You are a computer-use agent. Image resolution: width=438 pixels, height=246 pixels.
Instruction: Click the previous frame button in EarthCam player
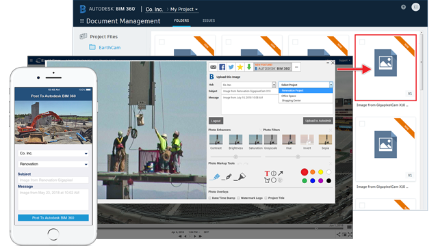click(x=185, y=236)
